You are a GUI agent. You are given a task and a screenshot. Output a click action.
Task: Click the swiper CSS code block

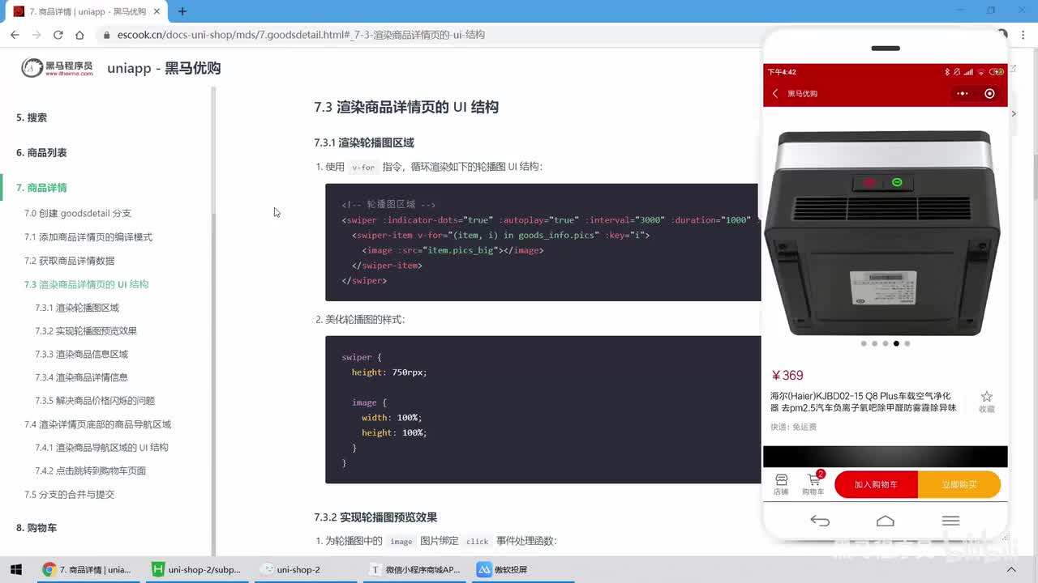coord(543,410)
